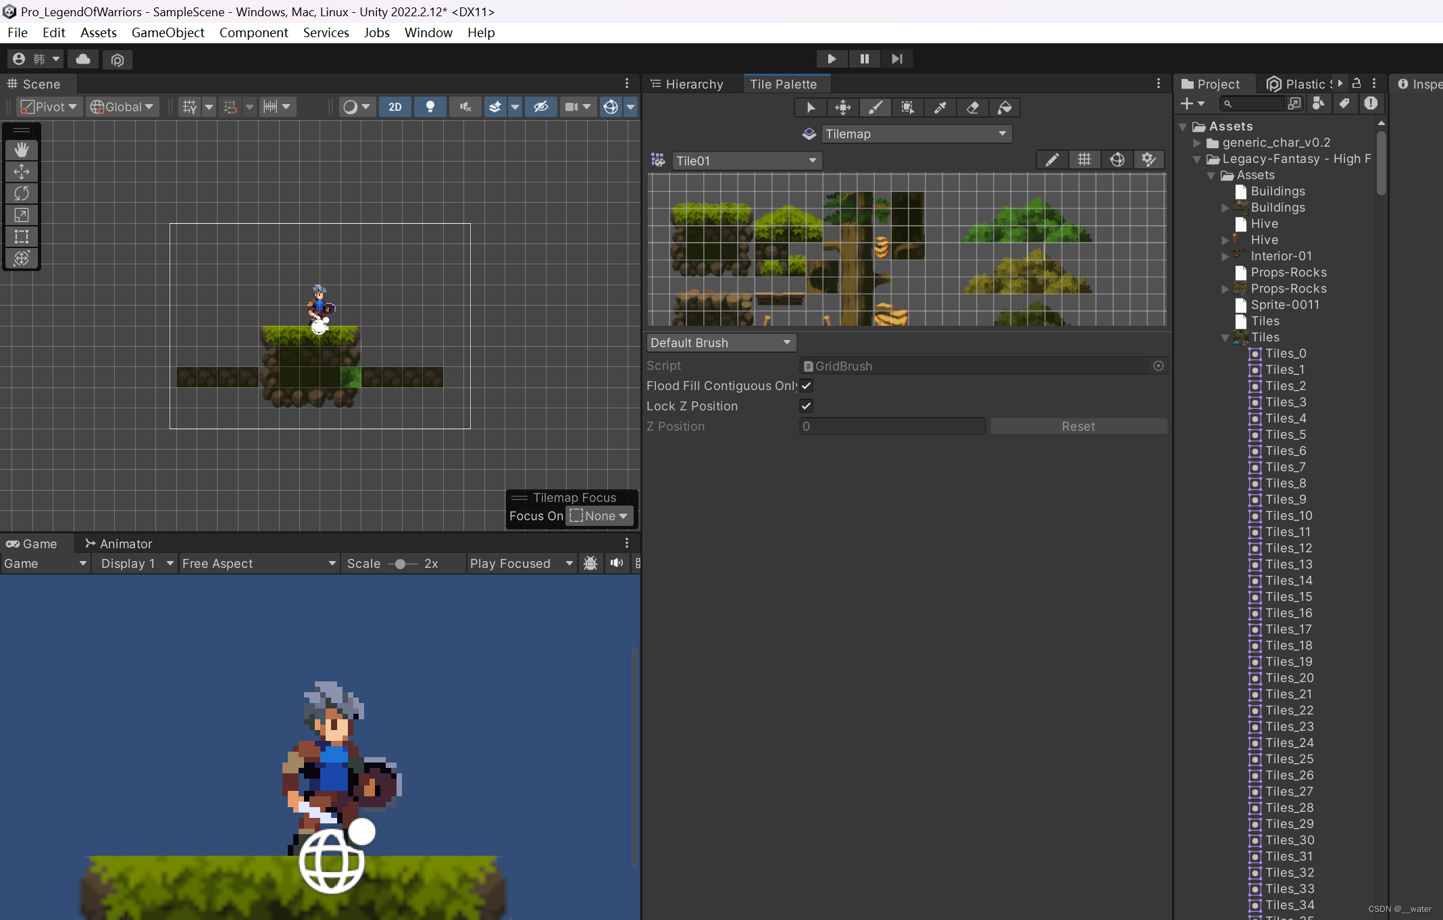Click the Reset button for Z Position
The width and height of the screenshot is (1443, 920).
click(1078, 427)
